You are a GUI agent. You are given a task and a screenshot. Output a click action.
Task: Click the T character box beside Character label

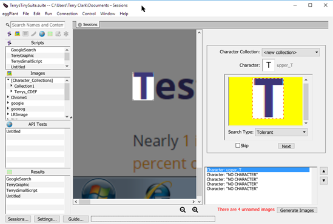(x=269, y=65)
